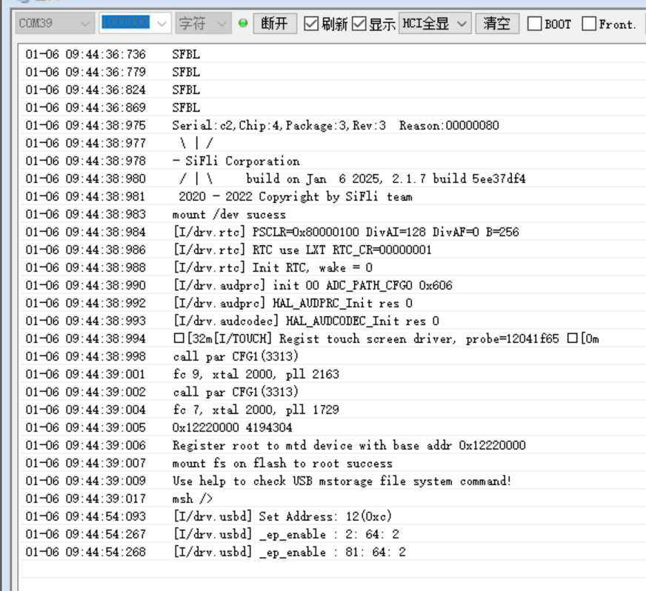
Task: Click the 'Register root to mtd device' line
Action: pos(349,445)
